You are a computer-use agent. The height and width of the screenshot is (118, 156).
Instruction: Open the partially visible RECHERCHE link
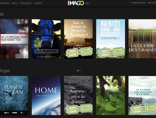click(x=152, y=3)
